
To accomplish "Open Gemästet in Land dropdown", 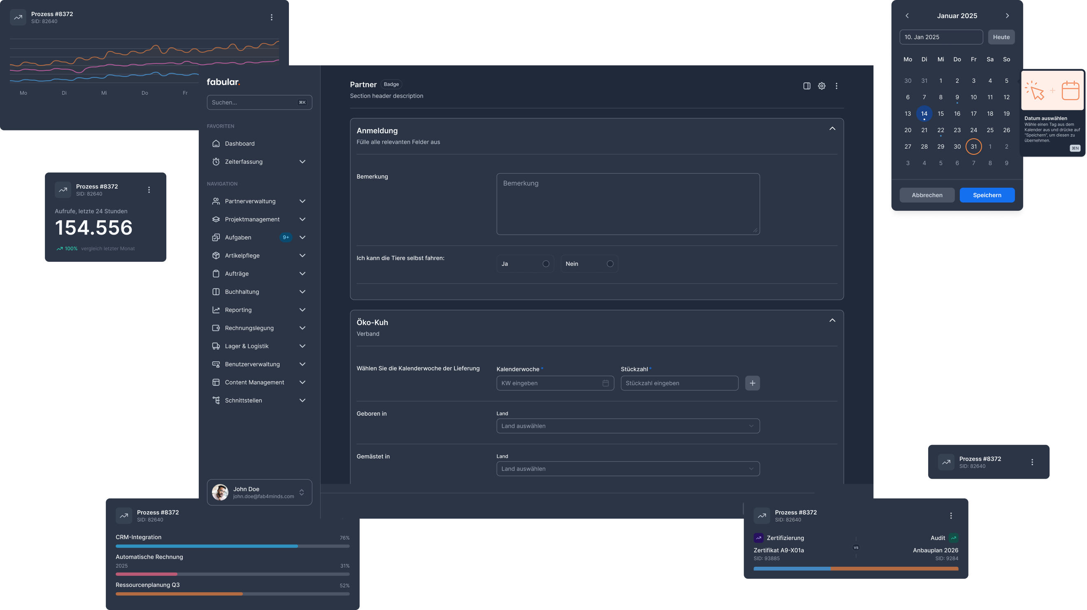I will tap(628, 469).
